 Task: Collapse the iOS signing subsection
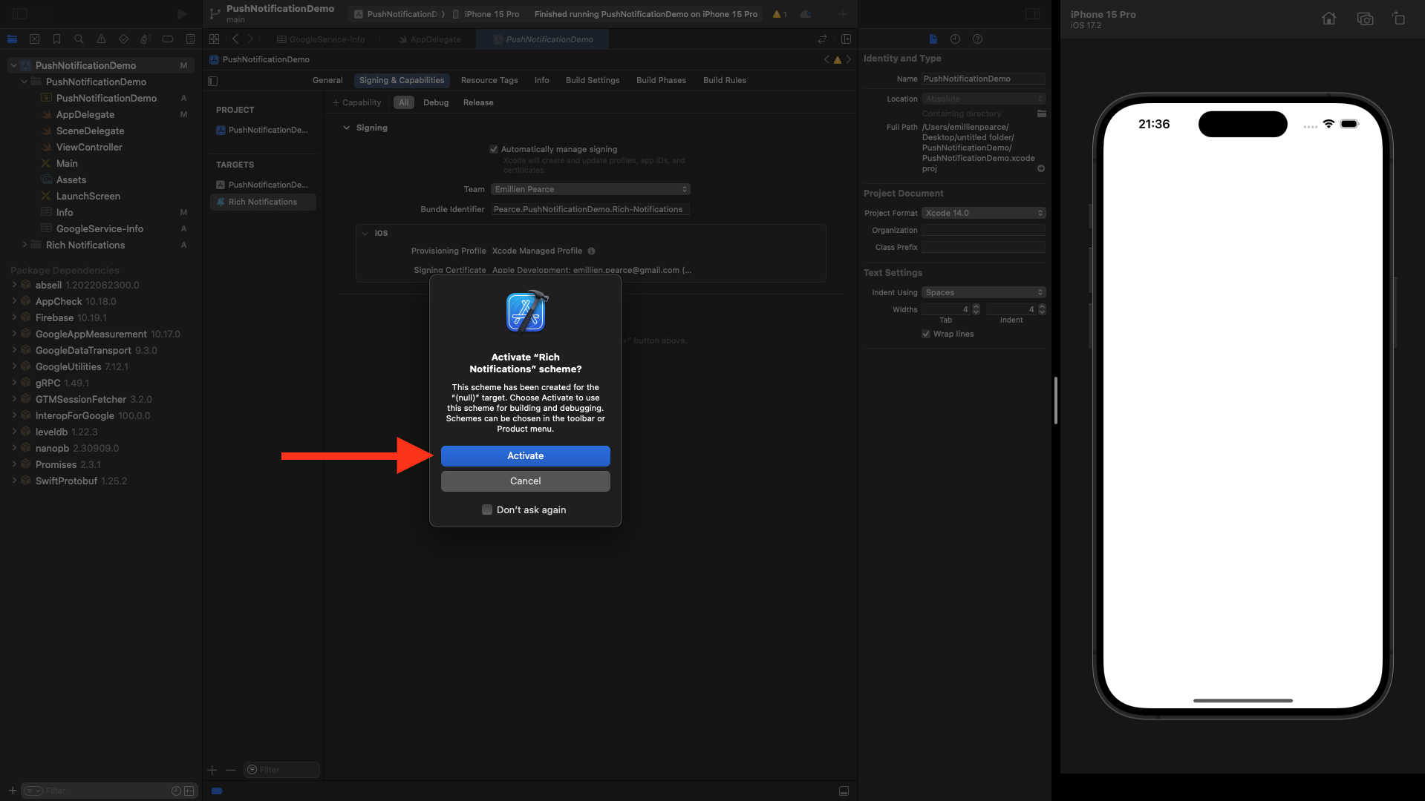click(365, 233)
